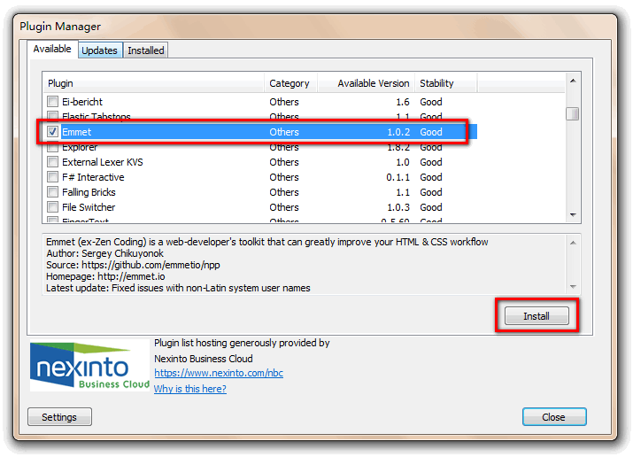Image resolution: width=633 pixels, height=457 pixels.
Task: Click the plugin list scroll up arrow
Action: coord(573,81)
